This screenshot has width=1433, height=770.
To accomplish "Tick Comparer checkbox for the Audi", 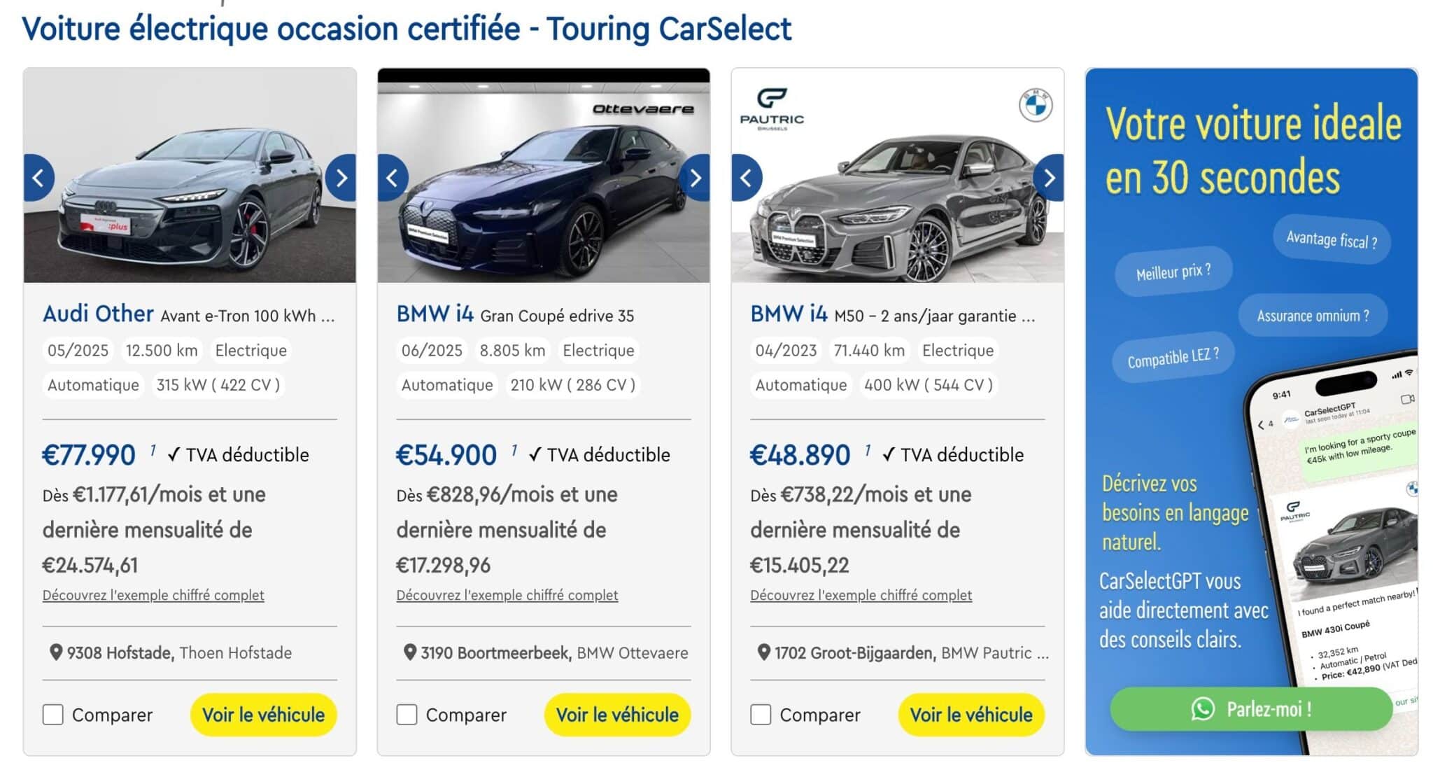I will [x=53, y=715].
